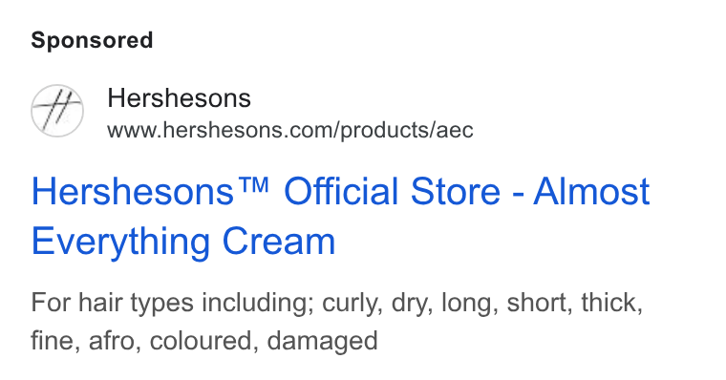Click 'Official Store' in the blue headline
The width and height of the screenshot is (726, 380).
[x=393, y=191]
